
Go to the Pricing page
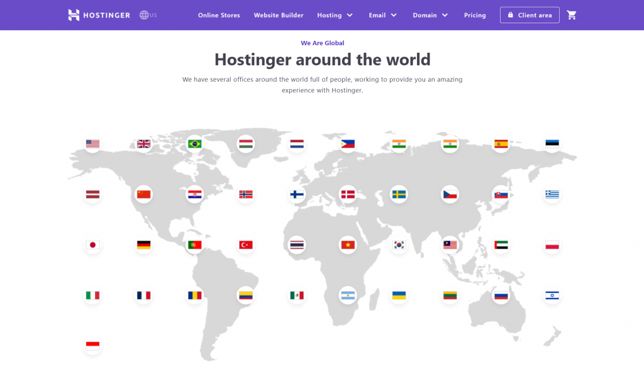click(x=475, y=15)
